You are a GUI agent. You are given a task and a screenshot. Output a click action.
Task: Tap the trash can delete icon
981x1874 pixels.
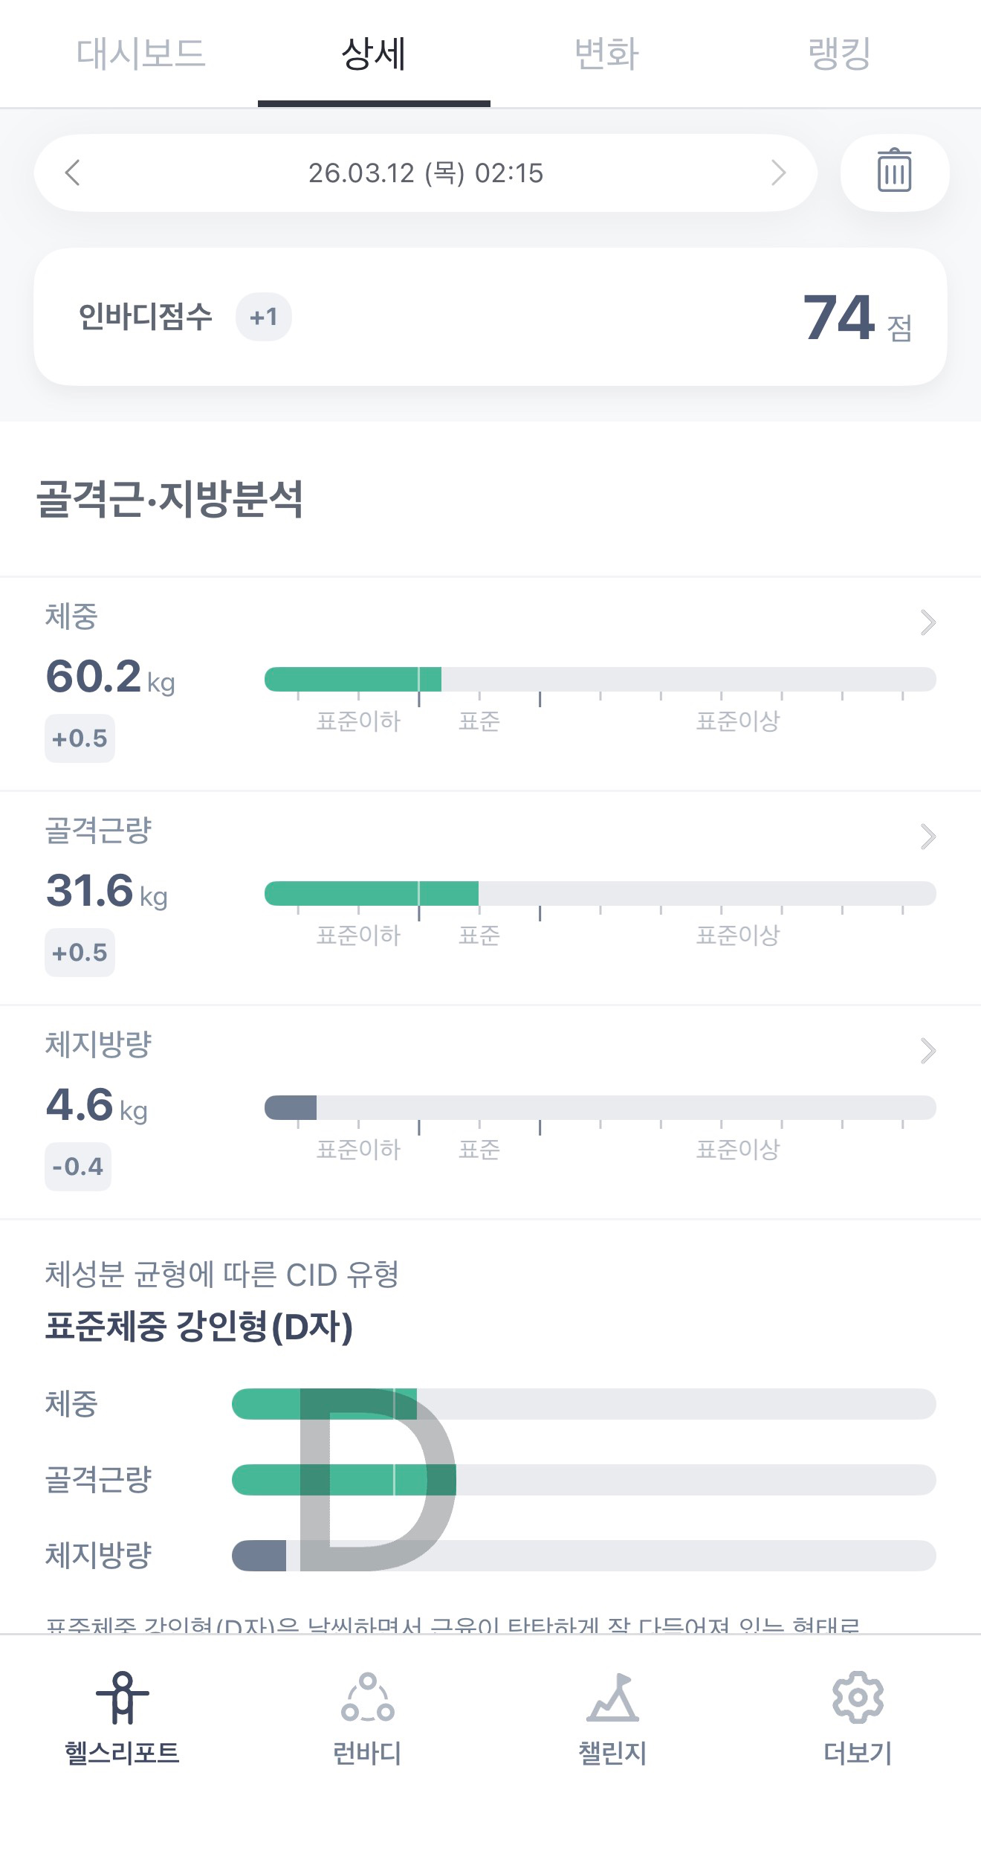(x=894, y=172)
